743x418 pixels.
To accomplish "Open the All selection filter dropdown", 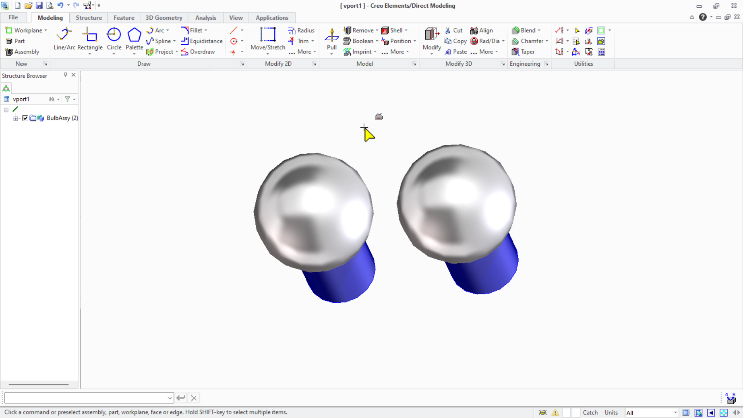I will [675, 413].
